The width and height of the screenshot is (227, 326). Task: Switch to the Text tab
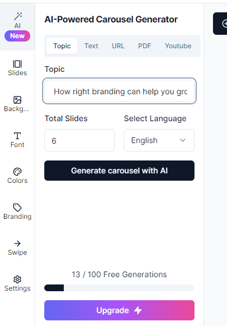tap(91, 46)
